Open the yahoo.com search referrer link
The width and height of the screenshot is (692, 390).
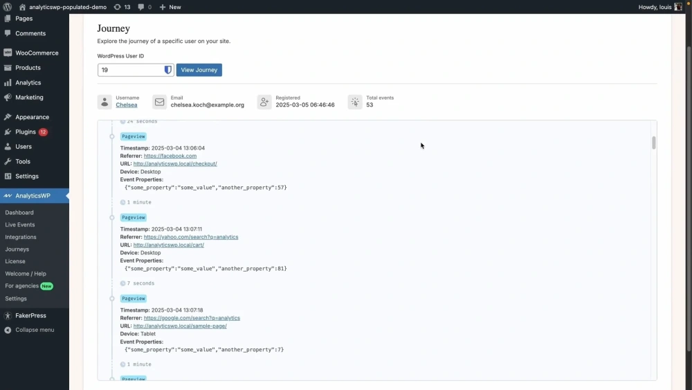[x=191, y=237]
